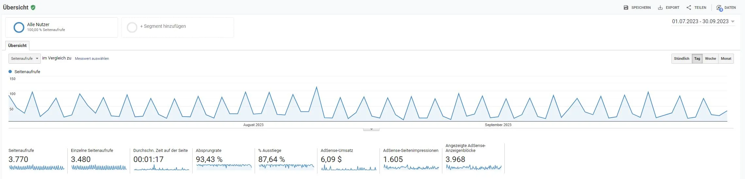Click the Absprungrate sparkline metric
Image resolution: width=745 pixels, height=179 pixels.
click(224, 167)
